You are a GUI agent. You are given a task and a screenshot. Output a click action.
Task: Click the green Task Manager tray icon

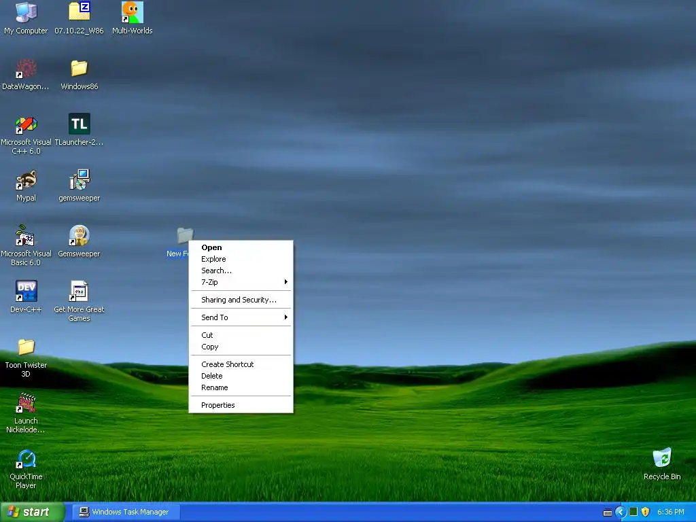(x=633, y=512)
